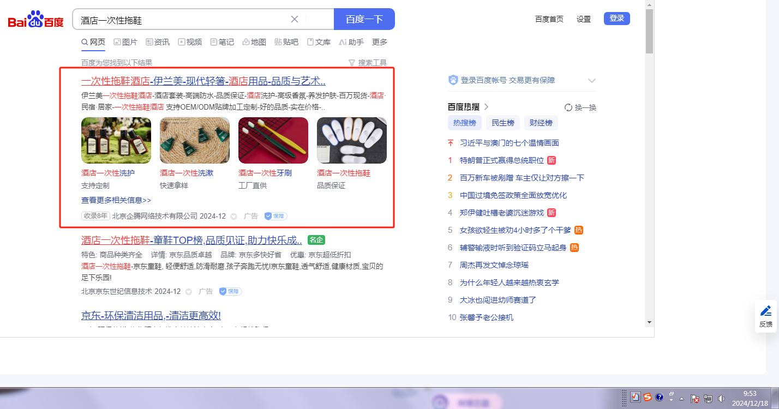Image resolution: width=779 pixels, height=409 pixels.
Task: Click the blue help tray icon
Action: [x=659, y=397]
